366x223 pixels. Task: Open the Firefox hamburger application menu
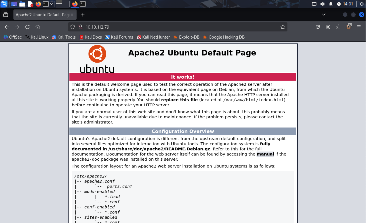(x=359, y=27)
